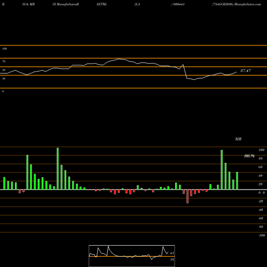Image resolution: width=267 pixels, height=267 pixels.
Task: Click the MunafaSutra.com watermark text
Action: (248, 4)
